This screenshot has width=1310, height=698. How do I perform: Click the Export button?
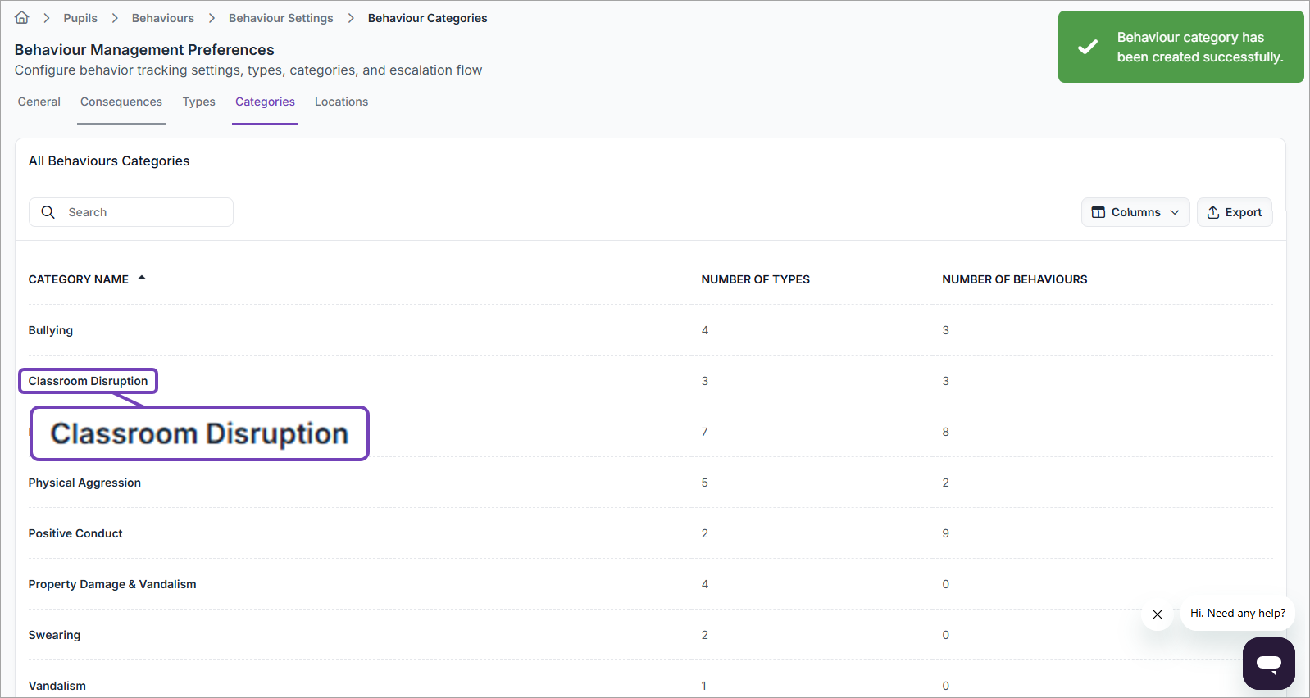click(1234, 212)
